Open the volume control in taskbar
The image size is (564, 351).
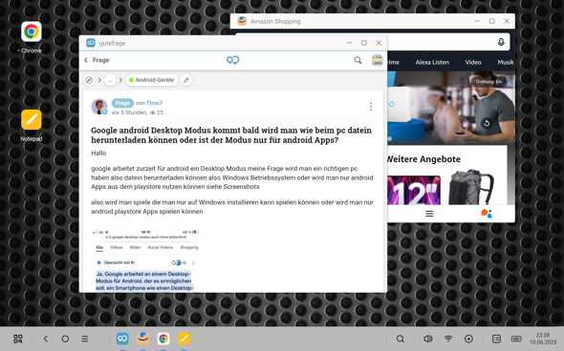coord(427,339)
